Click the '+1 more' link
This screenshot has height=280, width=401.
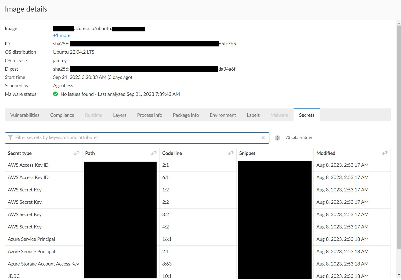[x=62, y=35]
